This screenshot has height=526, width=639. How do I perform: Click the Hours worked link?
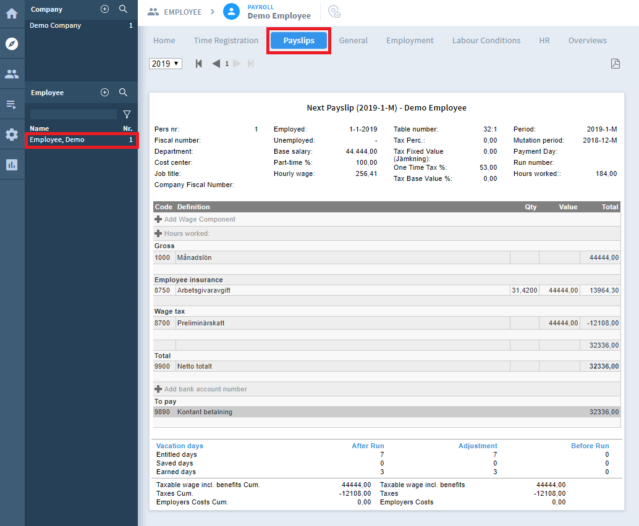(x=187, y=233)
